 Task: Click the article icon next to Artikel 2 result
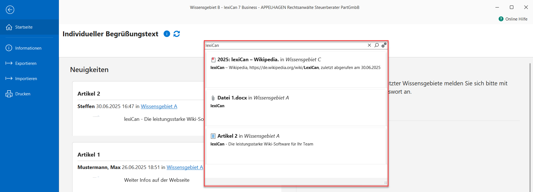click(213, 136)
